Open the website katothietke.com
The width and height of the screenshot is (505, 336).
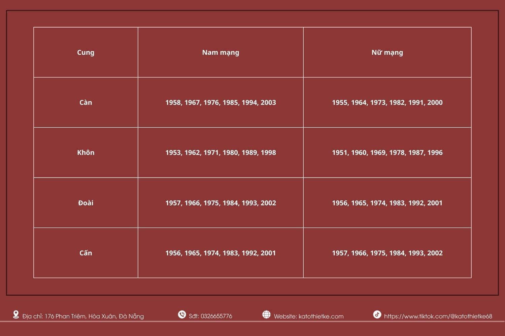tap(321, 316)
